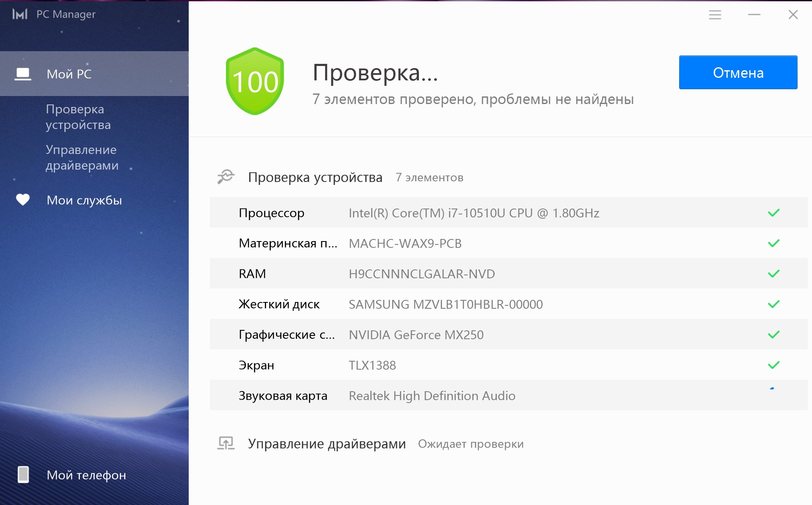Viewport: 812px width, 505px height.
Task: Click the driver management upload icon
Action: [226, 443]
